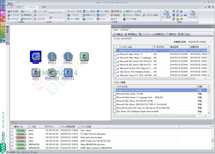Click the インストール名 column header
Screen dimensions: 215x154
[136, 47]
